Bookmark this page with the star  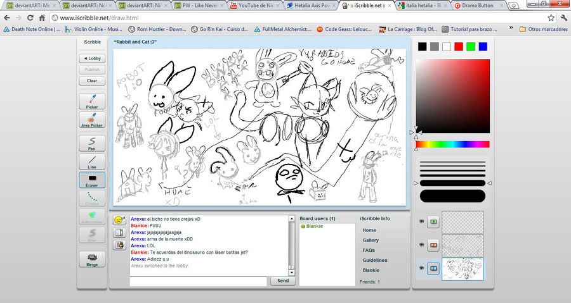click(551, 18)
